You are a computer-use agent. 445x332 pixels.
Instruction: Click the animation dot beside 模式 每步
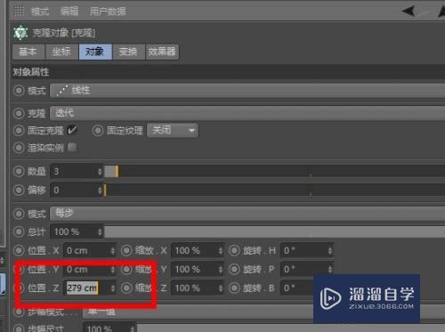tap(19, 214)
